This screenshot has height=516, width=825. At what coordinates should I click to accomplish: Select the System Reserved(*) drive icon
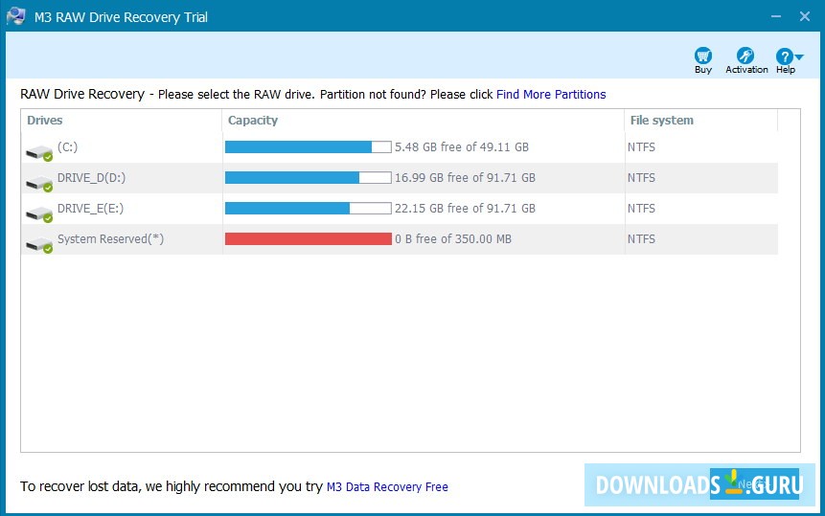point(39,244)
